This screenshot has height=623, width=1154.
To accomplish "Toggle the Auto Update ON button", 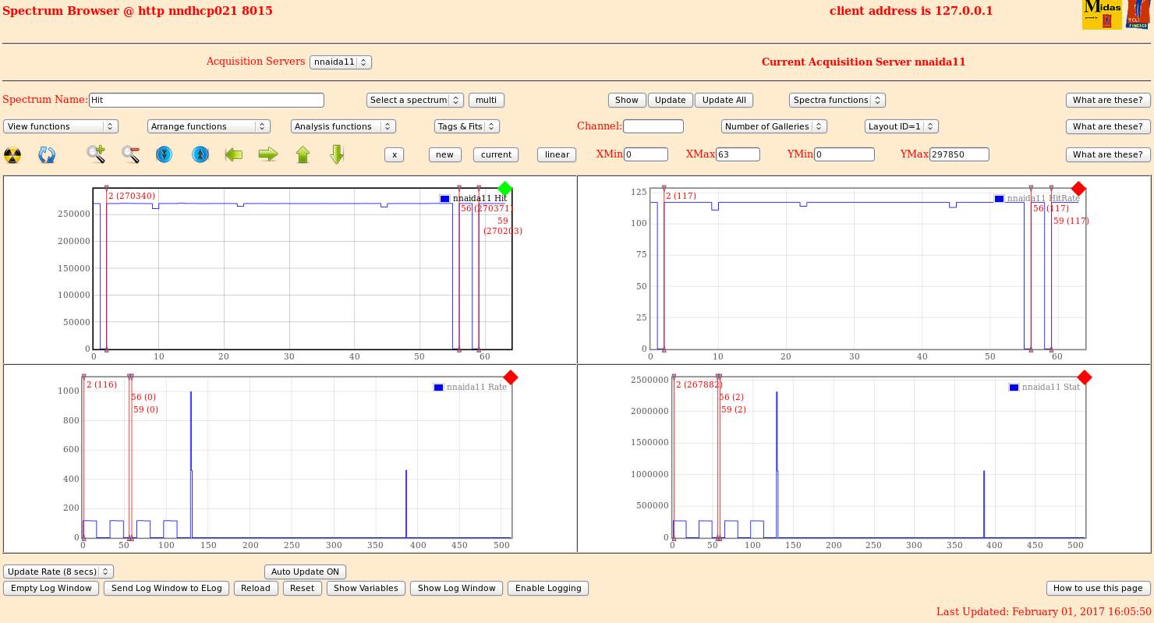I will point(305,572).
